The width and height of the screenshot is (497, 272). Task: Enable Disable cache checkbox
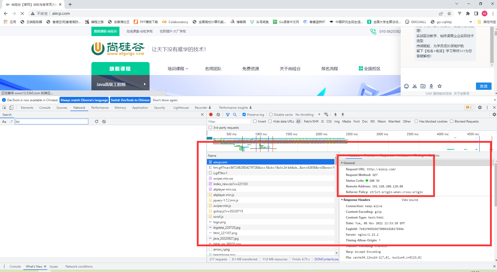coord(271,114)
